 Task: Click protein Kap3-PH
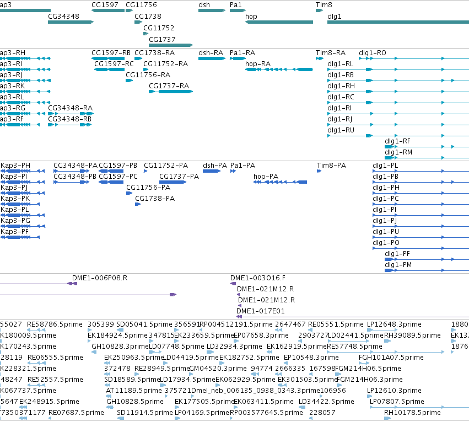23,171
